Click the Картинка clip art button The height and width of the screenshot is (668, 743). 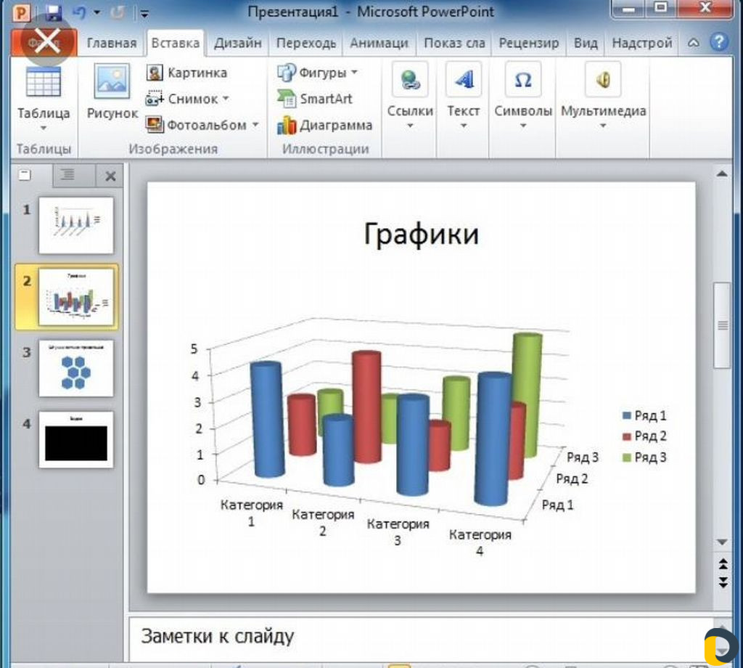pyautogui.click(x=186, y=73)
